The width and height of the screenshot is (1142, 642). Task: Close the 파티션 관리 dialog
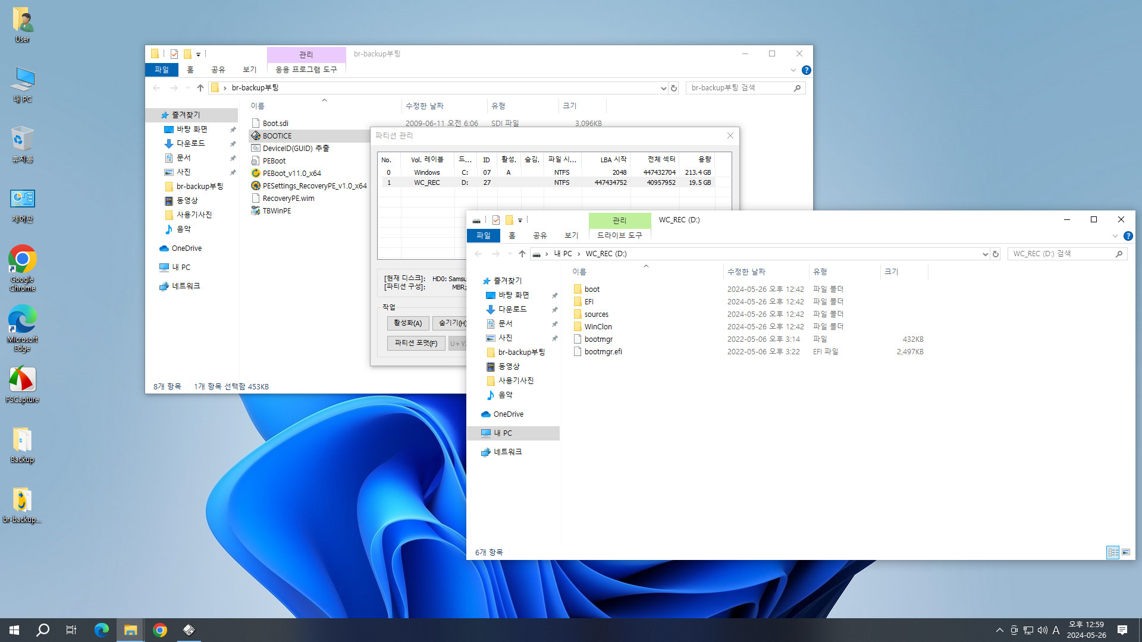tap(730, 136)
